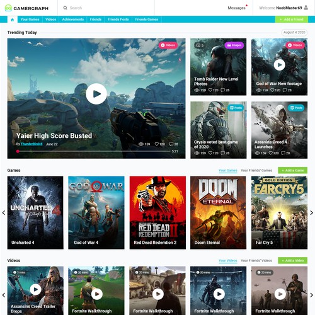Click the Images tag on Tomb Raider card

pos(234,45)
